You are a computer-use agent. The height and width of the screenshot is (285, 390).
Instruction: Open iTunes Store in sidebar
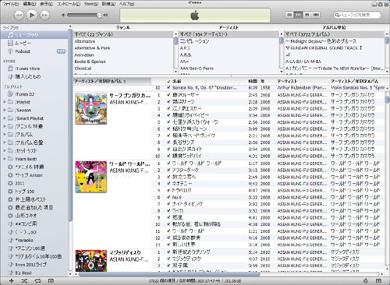tap(34, 69)
